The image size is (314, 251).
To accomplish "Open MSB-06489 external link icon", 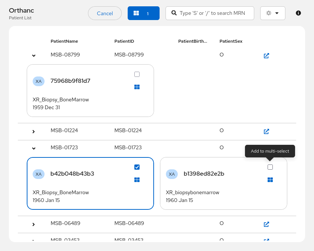I will (x=266, y=224).
